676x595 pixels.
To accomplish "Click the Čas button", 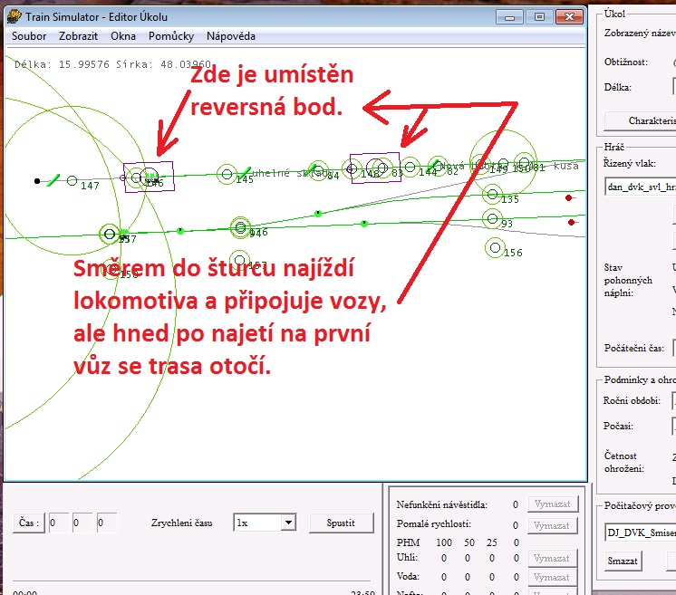I will (x=29, y=523).
